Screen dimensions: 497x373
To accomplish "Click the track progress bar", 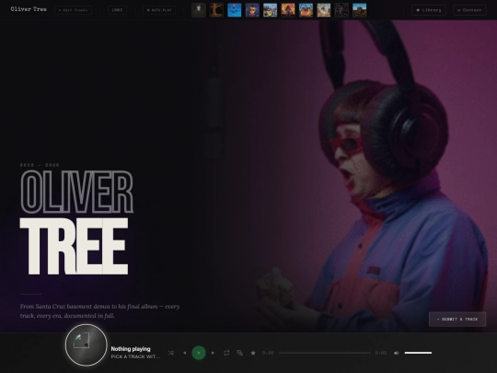I will click(x=325, y=353).
